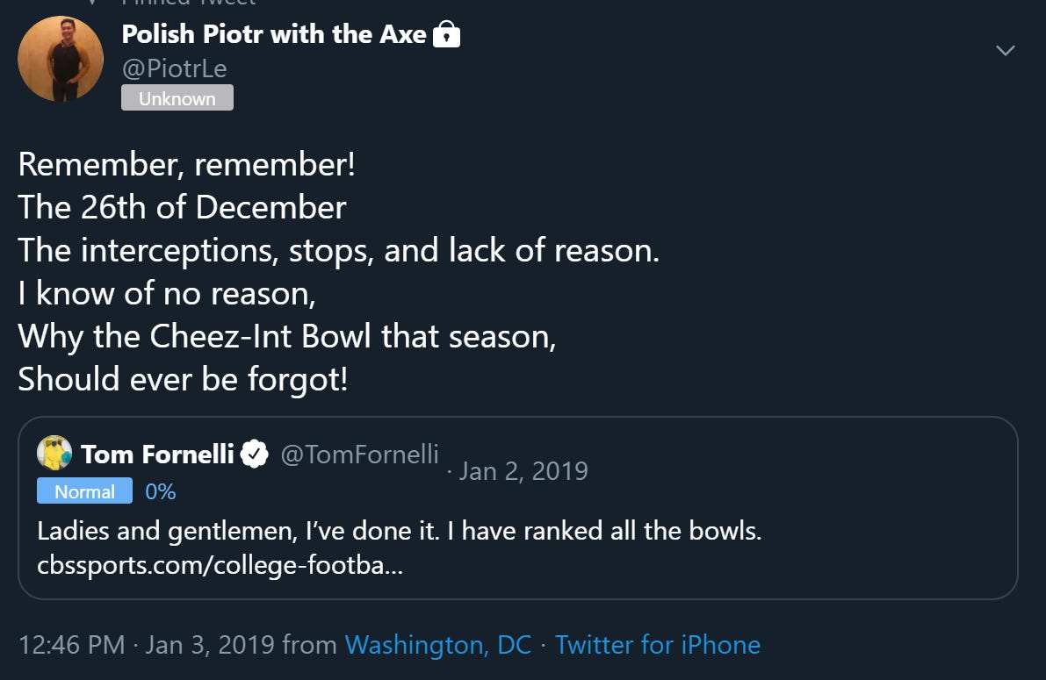Open the quoted tweet "Ladies and gentlemen" text
The height and width of the screenshot is (680, 1046).
pyautogui.click(x=399, y=531)
